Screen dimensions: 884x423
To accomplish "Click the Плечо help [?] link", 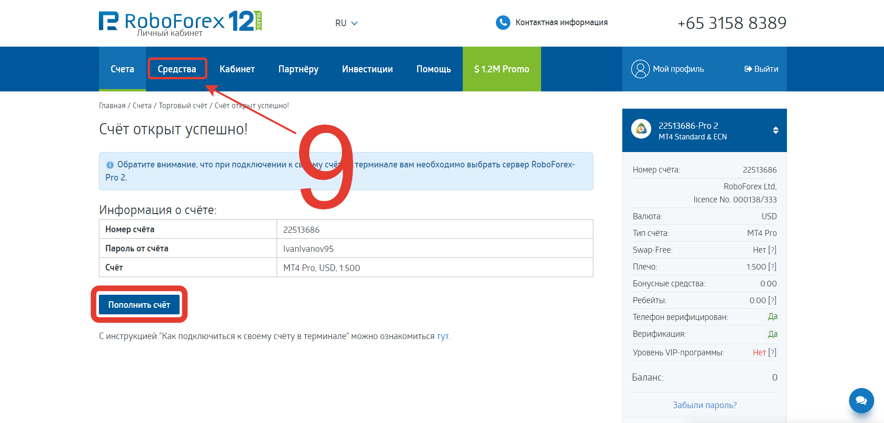I will coord(772,267).
